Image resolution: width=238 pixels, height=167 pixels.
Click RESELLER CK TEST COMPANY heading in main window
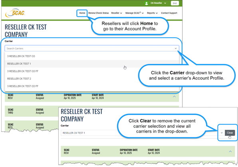(26, 31)
